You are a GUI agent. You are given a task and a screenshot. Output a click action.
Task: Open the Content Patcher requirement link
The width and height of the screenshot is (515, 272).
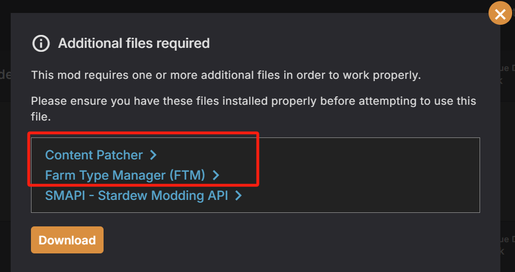coord(94,155)
